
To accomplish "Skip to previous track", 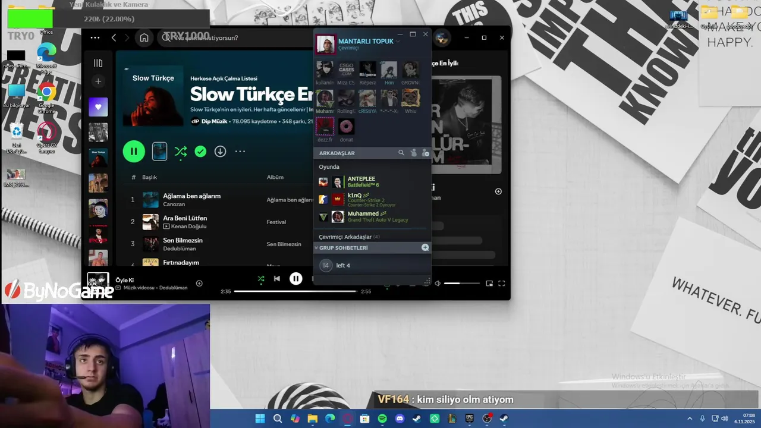I will tap(277, 279).
